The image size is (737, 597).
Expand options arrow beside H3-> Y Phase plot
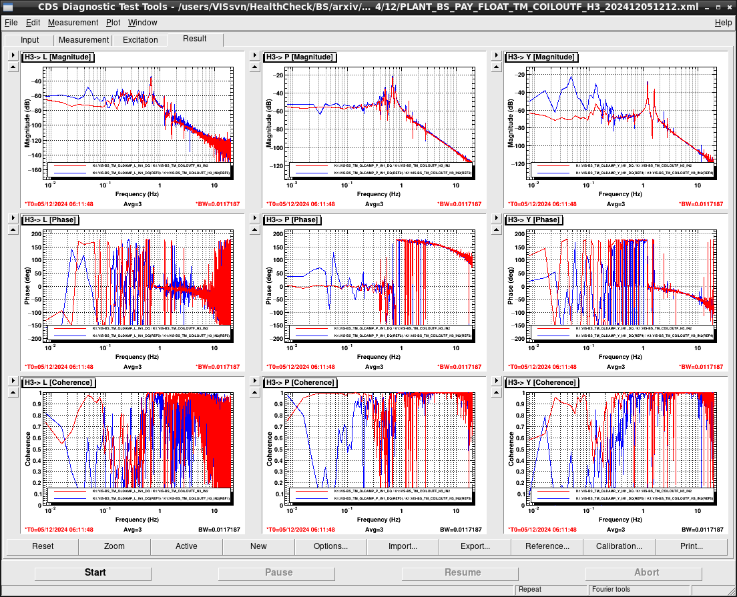click(497, 218)
